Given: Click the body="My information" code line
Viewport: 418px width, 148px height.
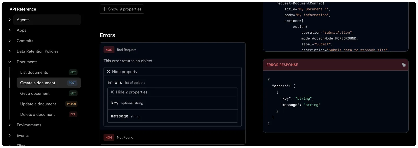Looking at the screenshot, I should pyautogui.click(x=308, y=15).
